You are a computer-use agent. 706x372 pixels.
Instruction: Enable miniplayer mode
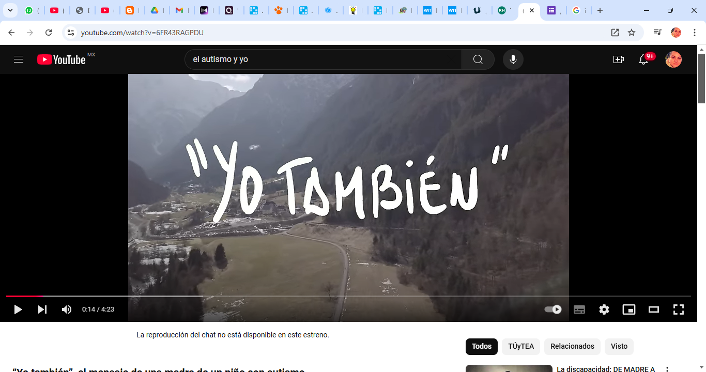(x=629, y=309)
